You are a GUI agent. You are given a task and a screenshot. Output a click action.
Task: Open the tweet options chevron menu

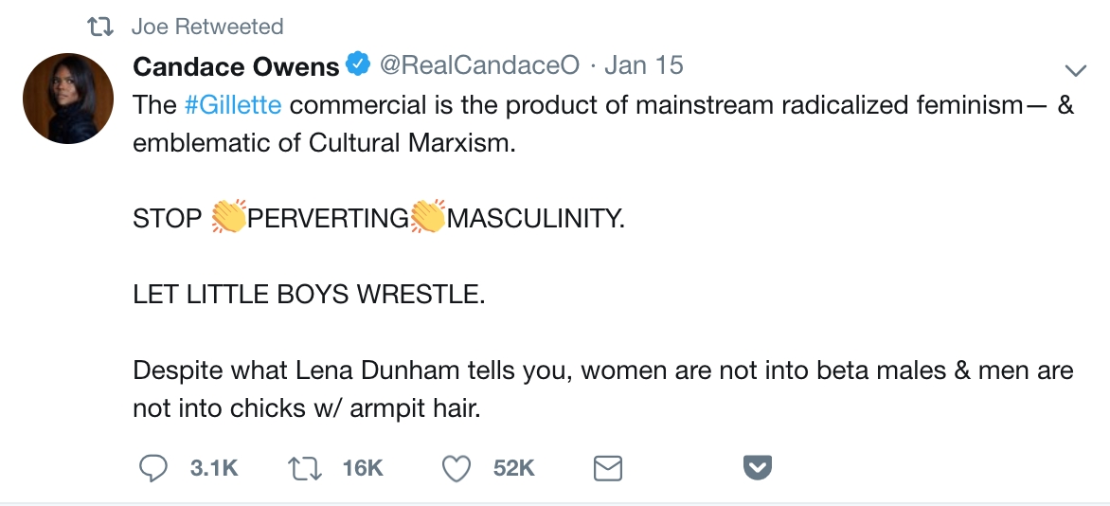pyautogui.click(x=1075, y=70)
